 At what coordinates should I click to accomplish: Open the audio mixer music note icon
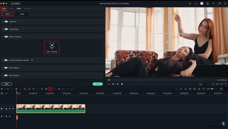click(x=190, y=89)
